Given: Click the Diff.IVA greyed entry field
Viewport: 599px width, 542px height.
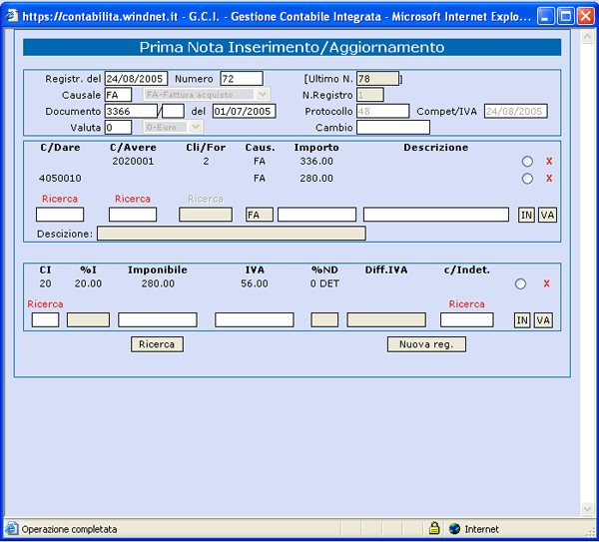Looking at the screenshot, I should click(x=386, y=320).
